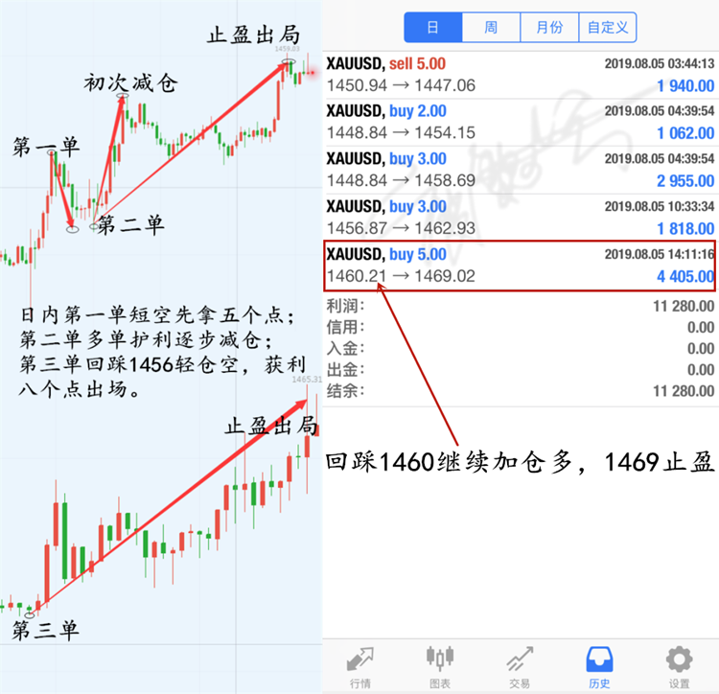Viewport: 719px width, 694px height.
Task: Open the XAUUSD sell 5.00 trade row
Action: pos(521,75)
